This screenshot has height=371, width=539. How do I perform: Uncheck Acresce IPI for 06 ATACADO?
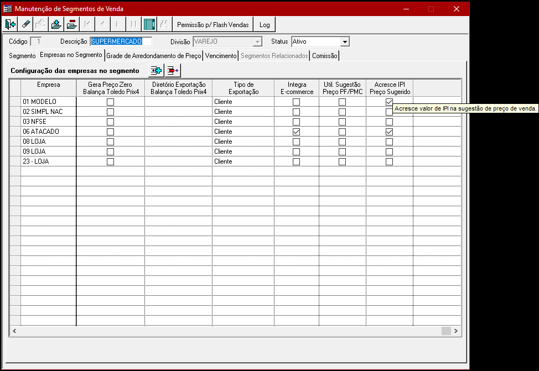click(389, 132)
